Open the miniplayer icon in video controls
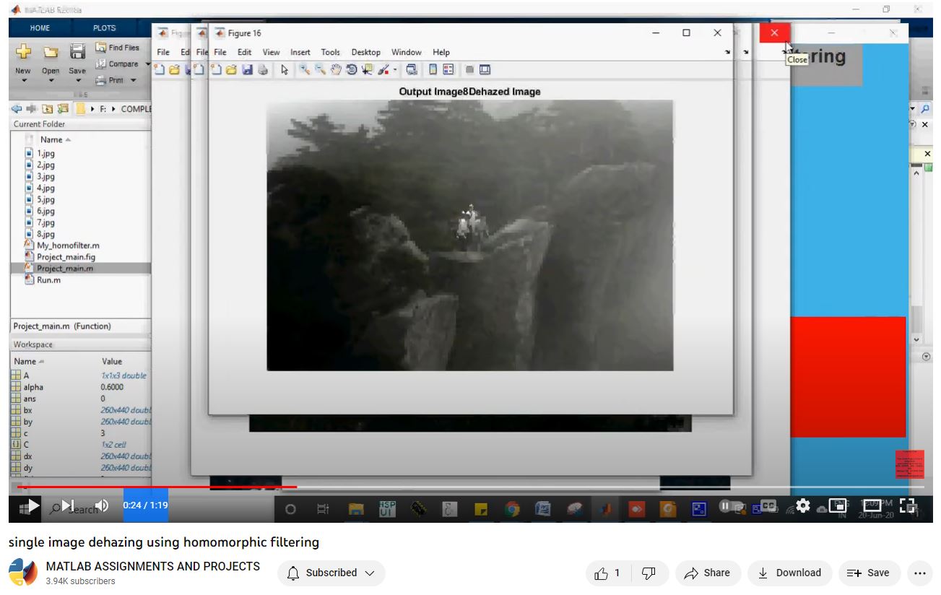Image resolution: width=941 pixels, height=595 pixels. tap(838, 505)
